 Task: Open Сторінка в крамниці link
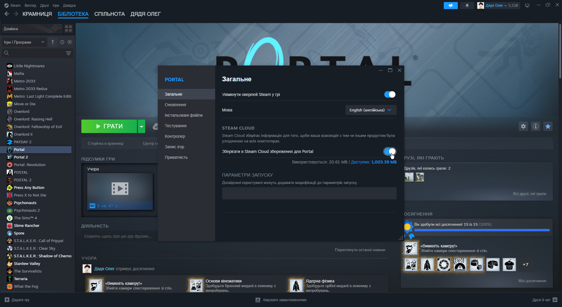pyautogui.click(x=106, y=144)
